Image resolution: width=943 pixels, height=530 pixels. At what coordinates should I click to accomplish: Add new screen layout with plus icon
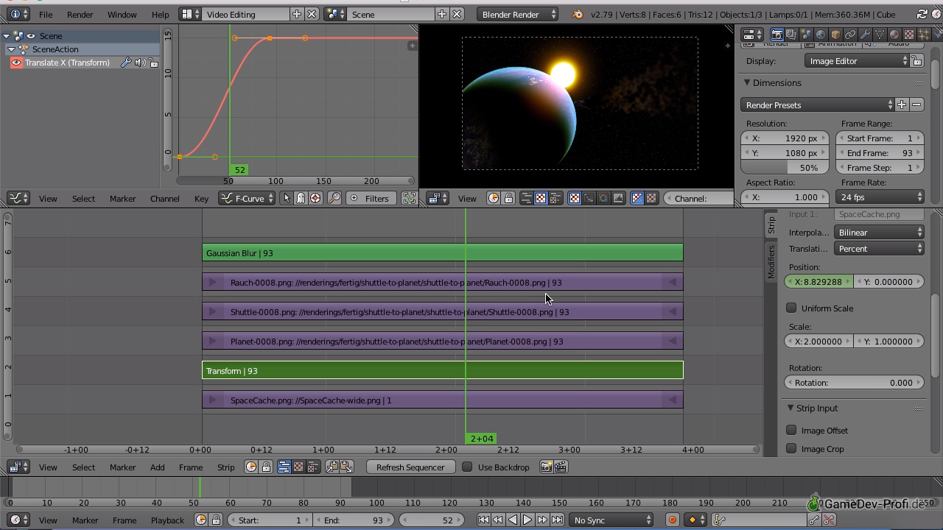pyautogui.click(x=297, y=14)
